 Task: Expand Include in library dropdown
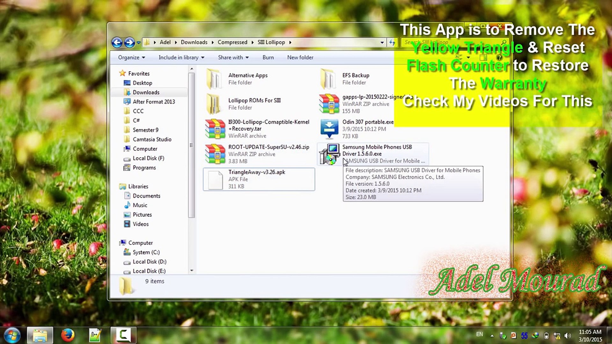(x=181, y=58)
